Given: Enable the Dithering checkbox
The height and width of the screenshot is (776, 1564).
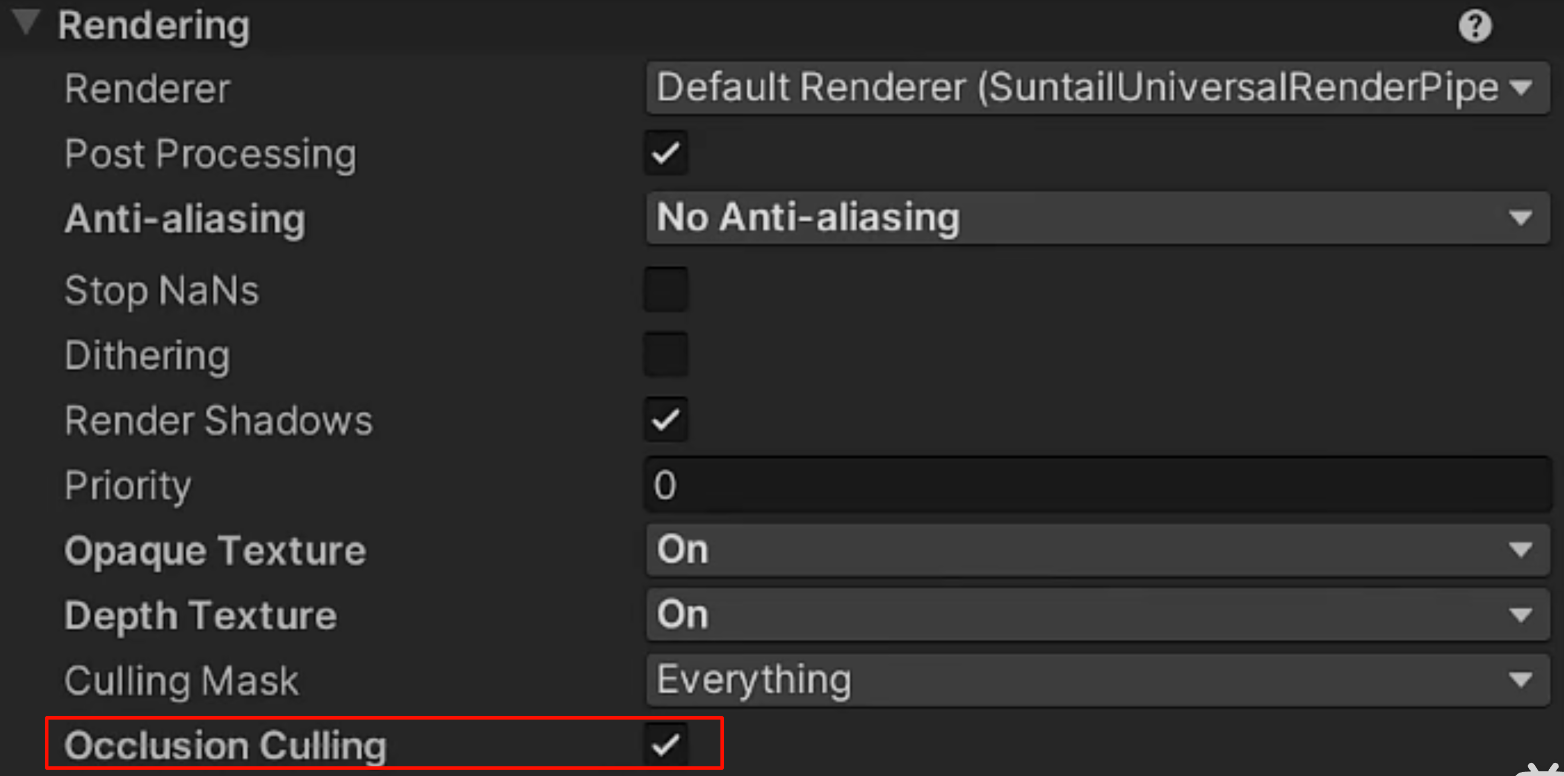Looking at the screenshot, I should (666, 354).
